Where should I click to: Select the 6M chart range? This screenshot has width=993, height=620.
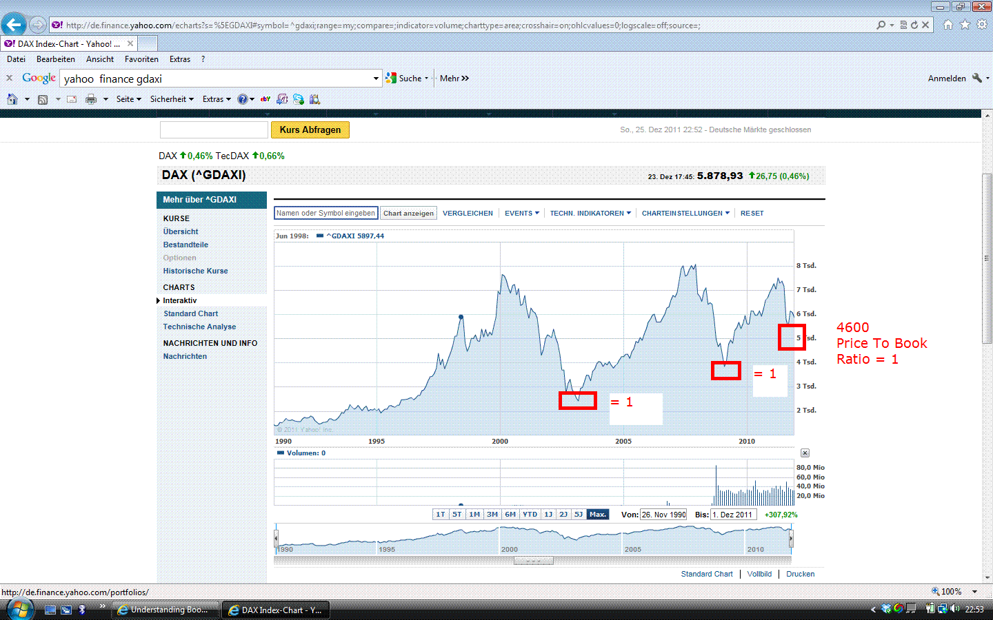(x=510, y=515)
